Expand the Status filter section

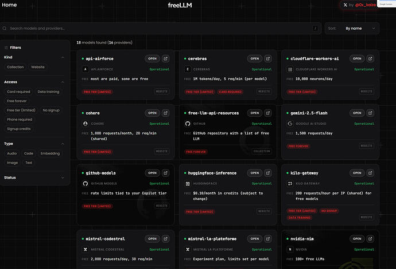tap(63, 177)
